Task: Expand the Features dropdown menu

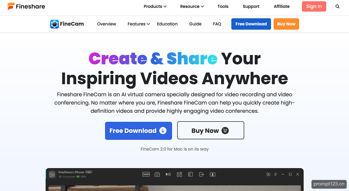Action: point(139,24)
